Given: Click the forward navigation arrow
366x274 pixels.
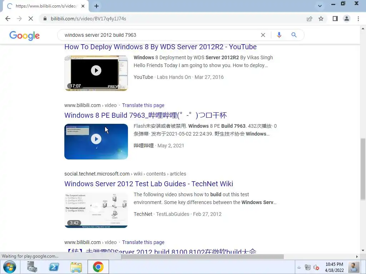Looking at the screenshot, I should pos(19,19).
